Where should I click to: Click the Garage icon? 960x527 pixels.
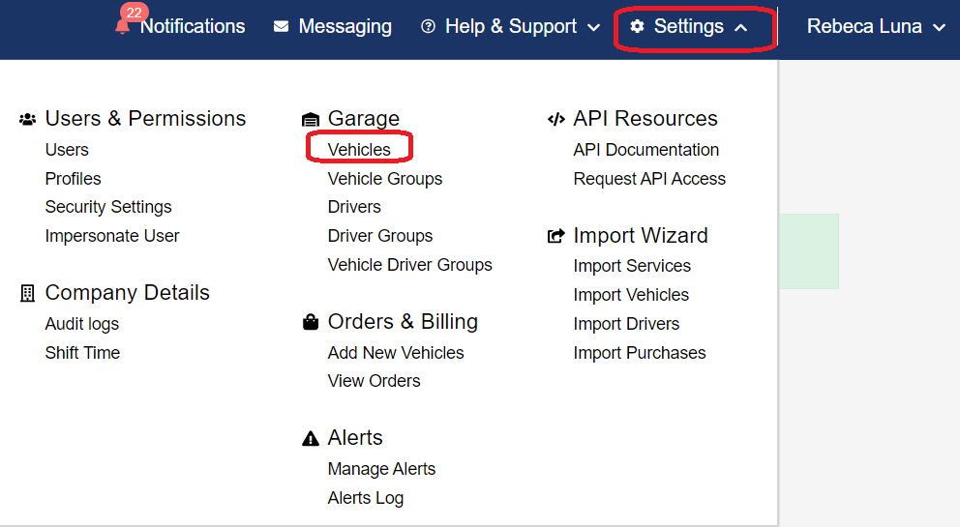(x=311, y=119)
